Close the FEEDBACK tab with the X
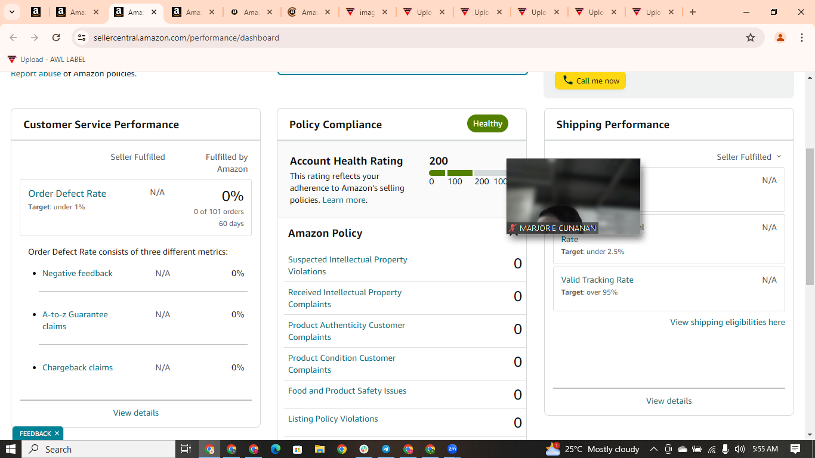 (57, 434)
